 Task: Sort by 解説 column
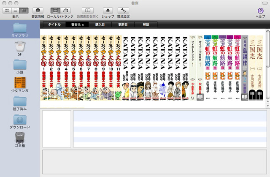[146, 25]
